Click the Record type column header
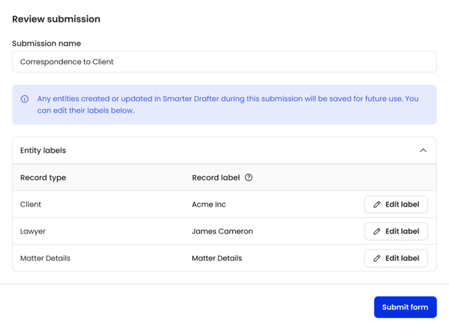 (x=43, y=178)
